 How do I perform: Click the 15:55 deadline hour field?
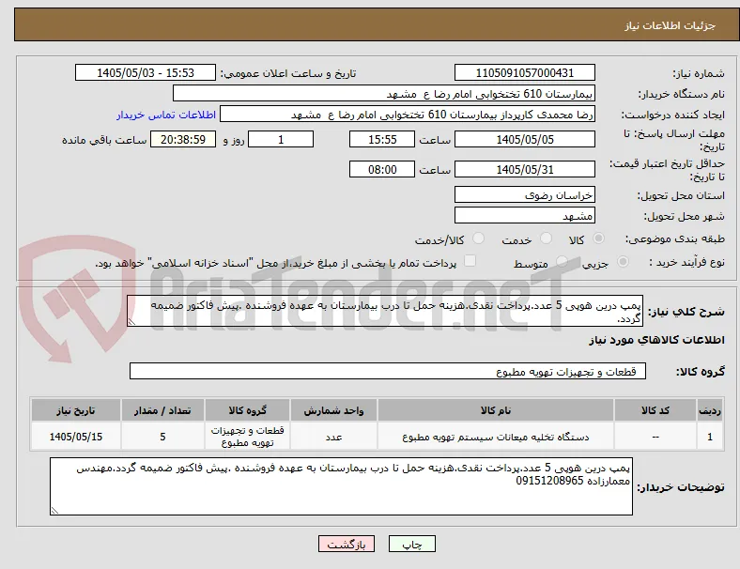pyautogui.click(x=382, y=139)
